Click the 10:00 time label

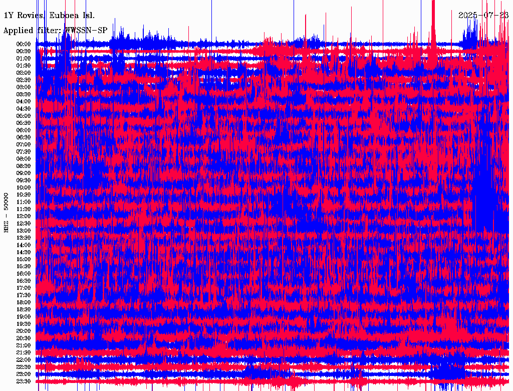coord(24,187)
